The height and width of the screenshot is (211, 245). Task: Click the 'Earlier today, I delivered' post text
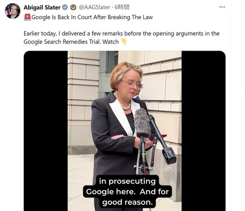click(x=122, y=34)
